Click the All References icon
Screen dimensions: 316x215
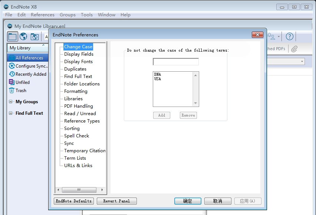pos(12,58)
